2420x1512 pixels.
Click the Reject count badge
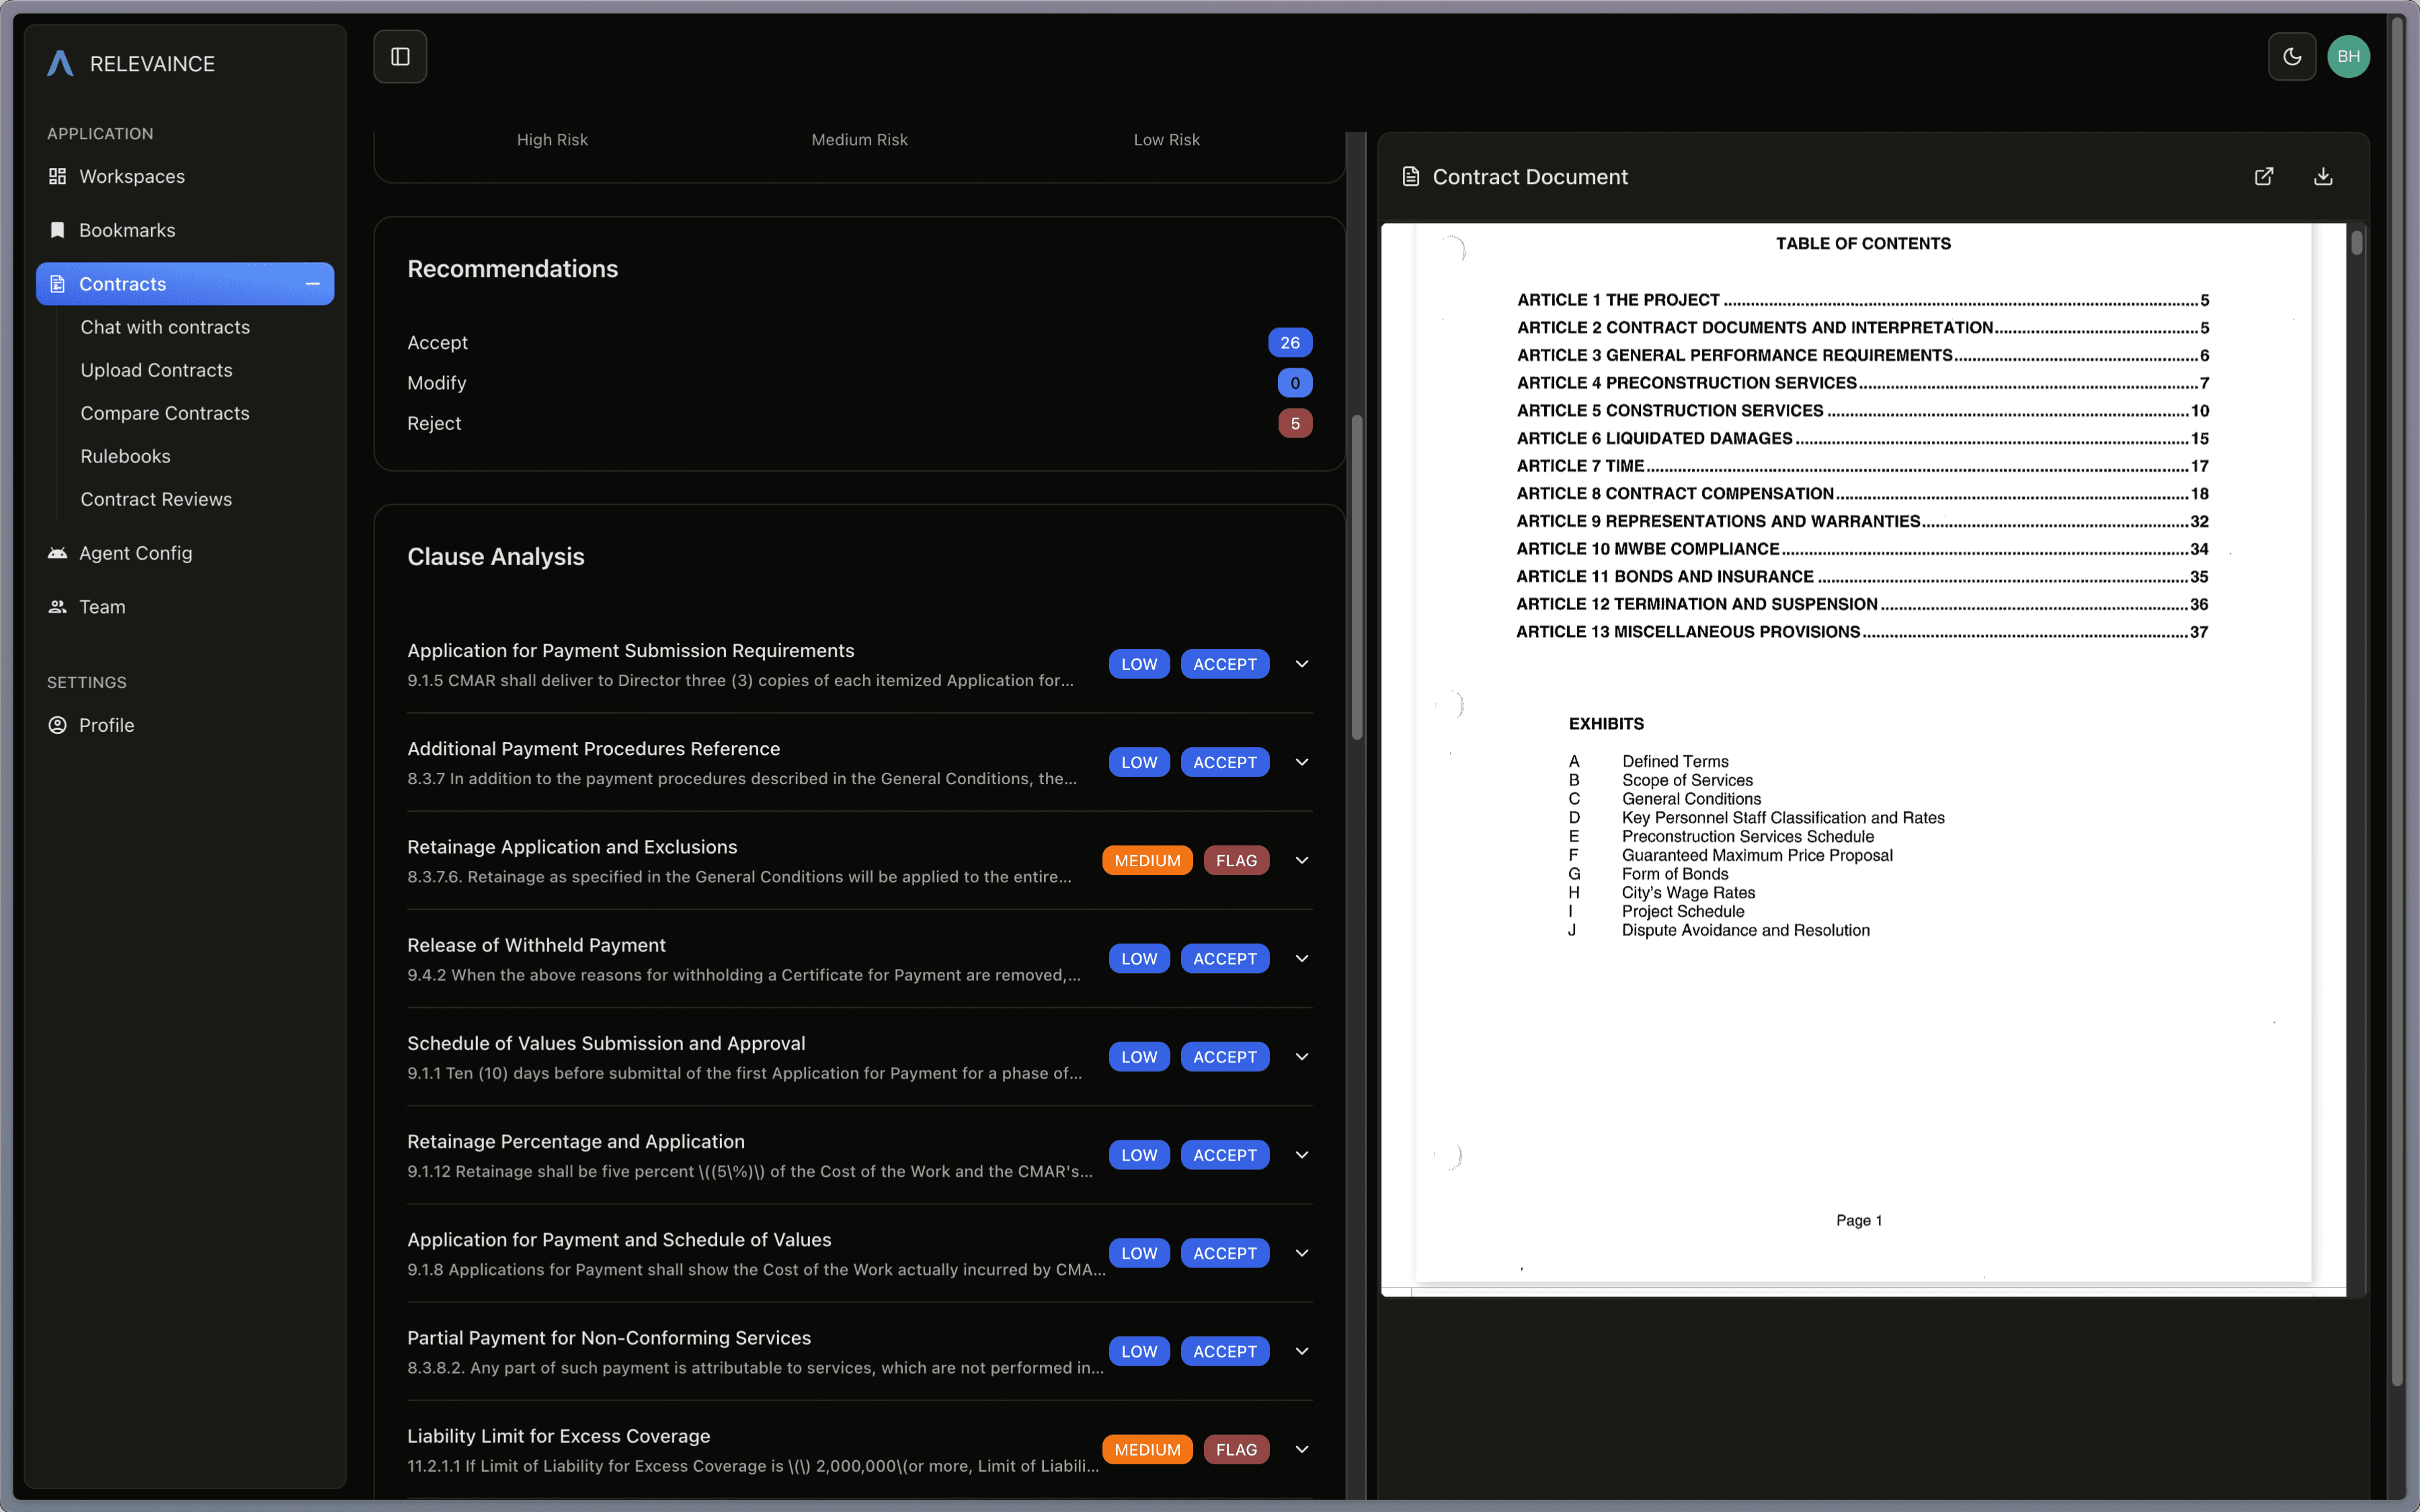click(x=1294, y=423)
